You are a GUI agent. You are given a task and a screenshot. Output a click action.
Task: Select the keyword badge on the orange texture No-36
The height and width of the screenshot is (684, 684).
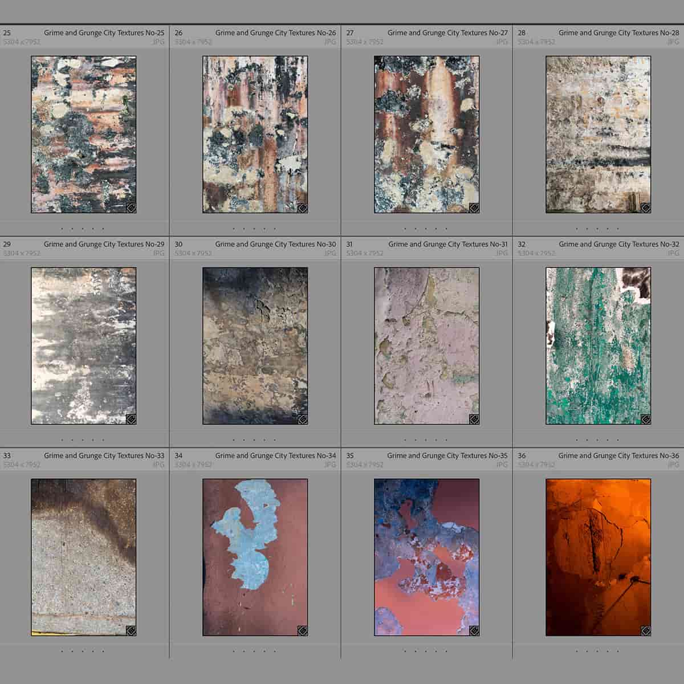click(645, 629)
